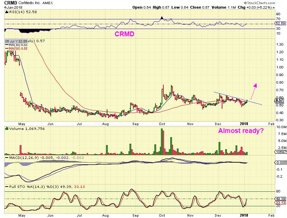
Task: Click the RSI(14) indicator legend icon
Action: [x=7, y=12]
